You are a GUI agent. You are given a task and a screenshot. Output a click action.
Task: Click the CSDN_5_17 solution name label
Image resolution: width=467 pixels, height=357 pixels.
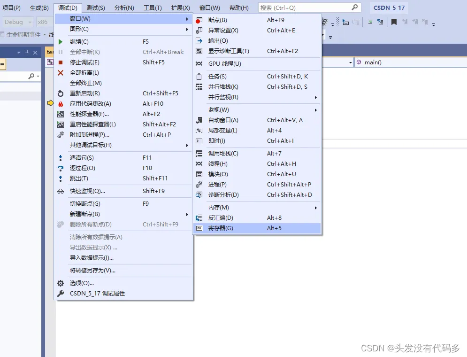pos(389,8)
